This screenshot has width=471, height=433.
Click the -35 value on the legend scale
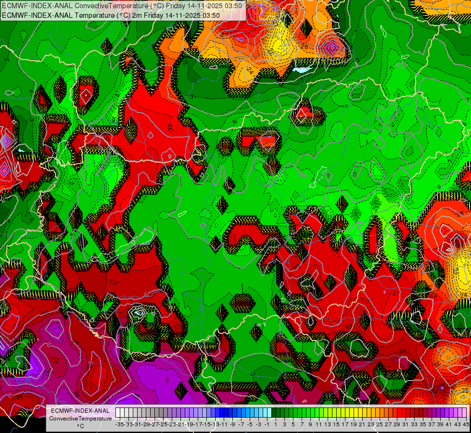tap(119, 424)
